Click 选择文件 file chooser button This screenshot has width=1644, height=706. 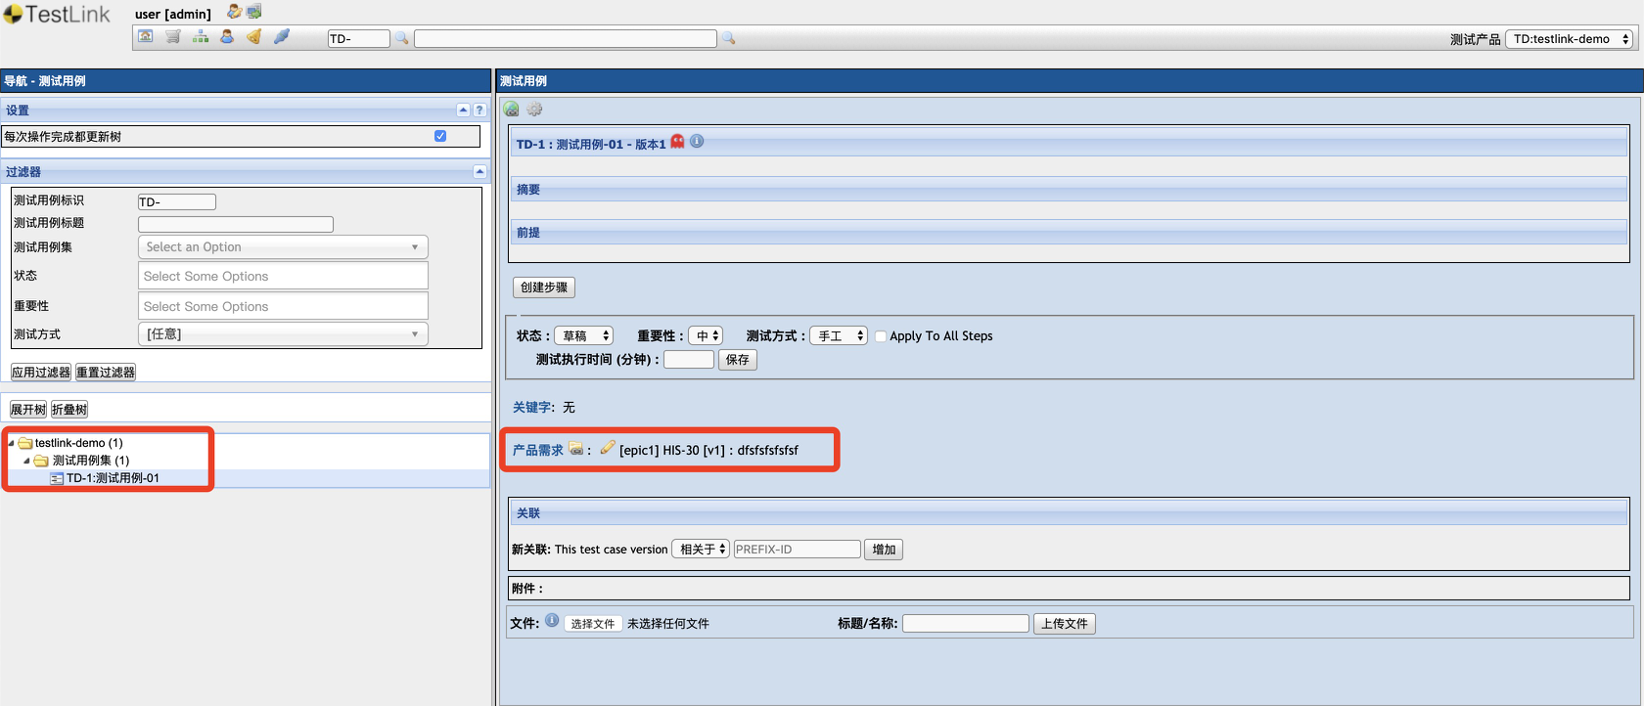click(593, 624)
